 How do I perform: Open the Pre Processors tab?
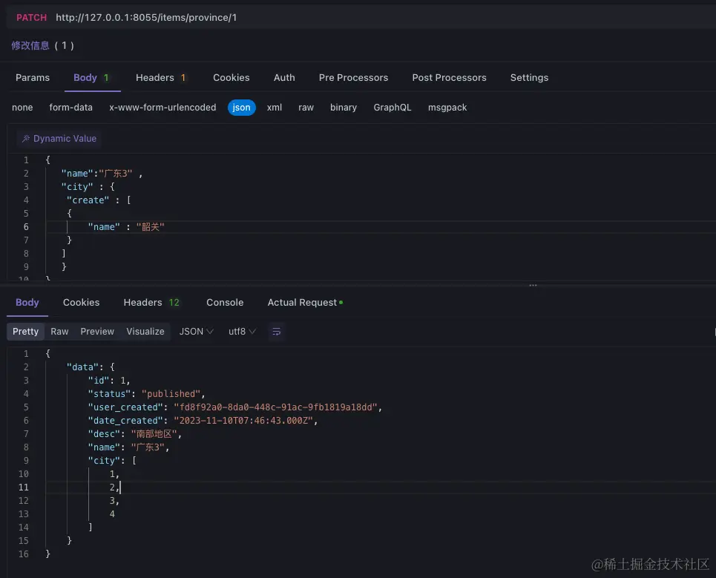(353, 77)
